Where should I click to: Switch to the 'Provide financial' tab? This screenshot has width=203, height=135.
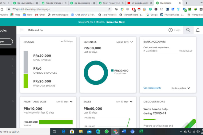pos(54,3)
